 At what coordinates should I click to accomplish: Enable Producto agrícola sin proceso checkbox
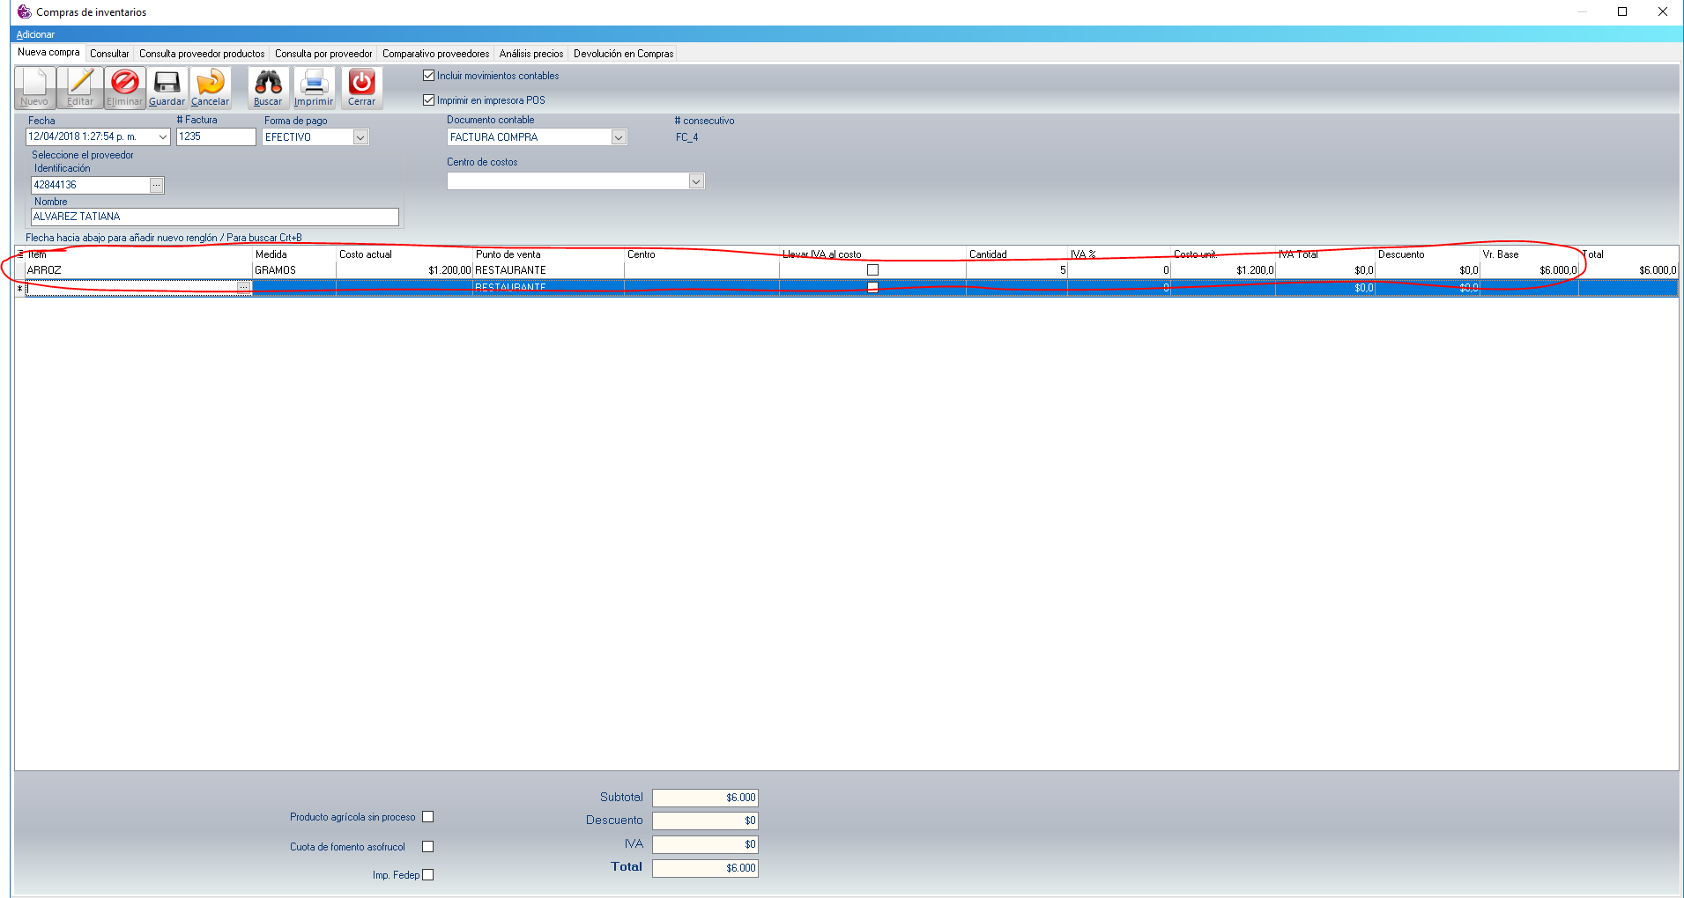click(427, 817)
